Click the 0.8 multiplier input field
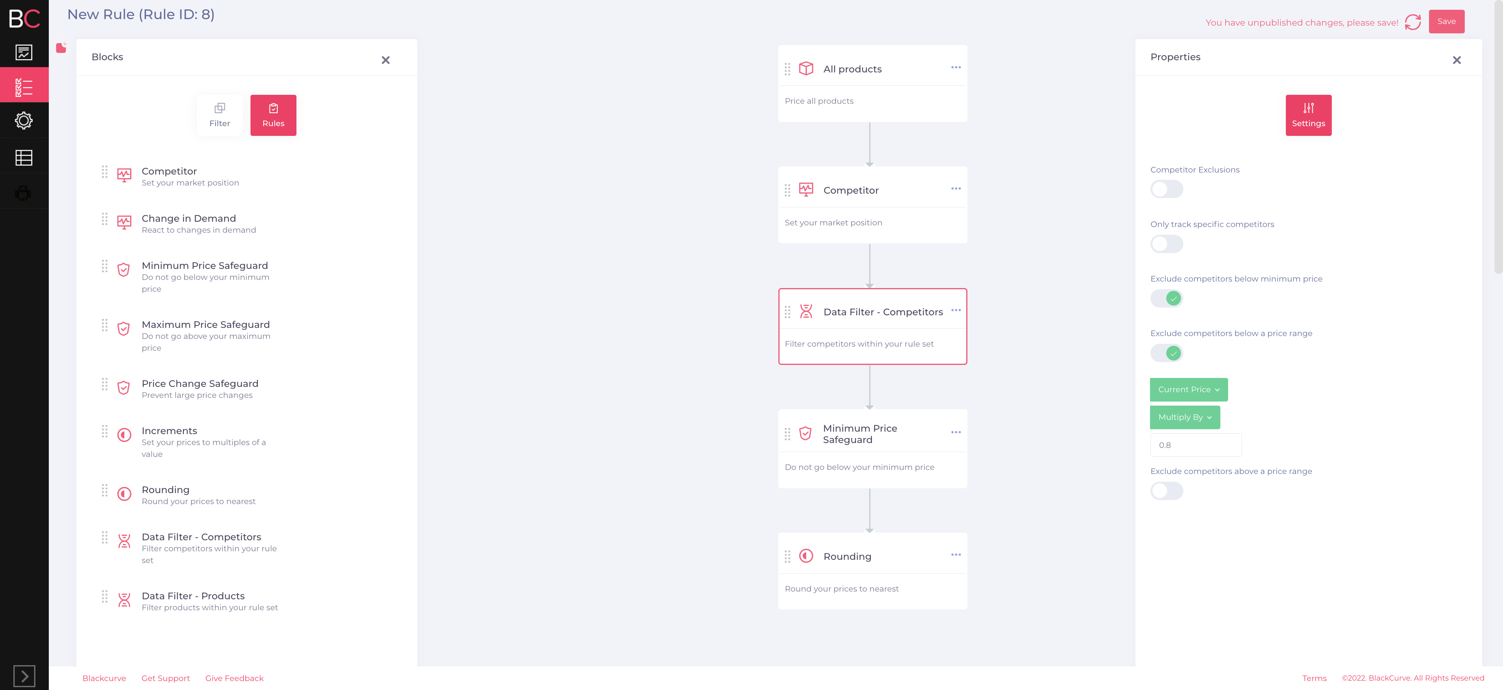Screen dimensions: 1503x690 pyautogui.click(x=1195, y=445)
